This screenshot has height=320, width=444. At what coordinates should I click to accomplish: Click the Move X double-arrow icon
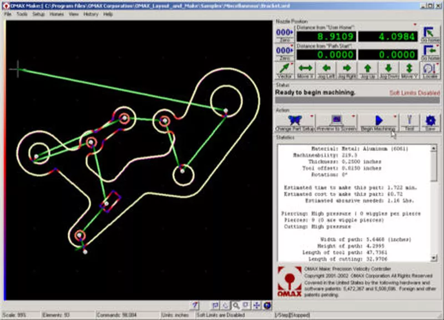[306, 69]
